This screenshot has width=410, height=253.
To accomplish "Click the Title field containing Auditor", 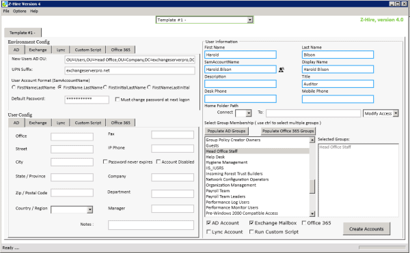I will [x=338, y=84].
